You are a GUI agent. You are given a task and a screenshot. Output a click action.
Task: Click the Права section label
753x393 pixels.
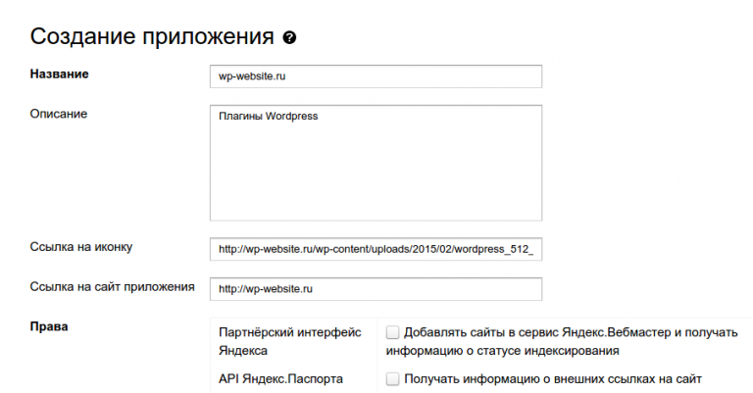click(x=49, y=325)
